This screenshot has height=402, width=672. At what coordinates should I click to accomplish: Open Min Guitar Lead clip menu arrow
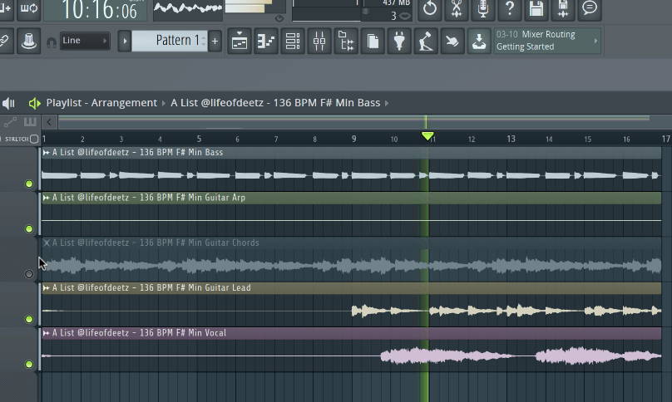click(46, 287)
